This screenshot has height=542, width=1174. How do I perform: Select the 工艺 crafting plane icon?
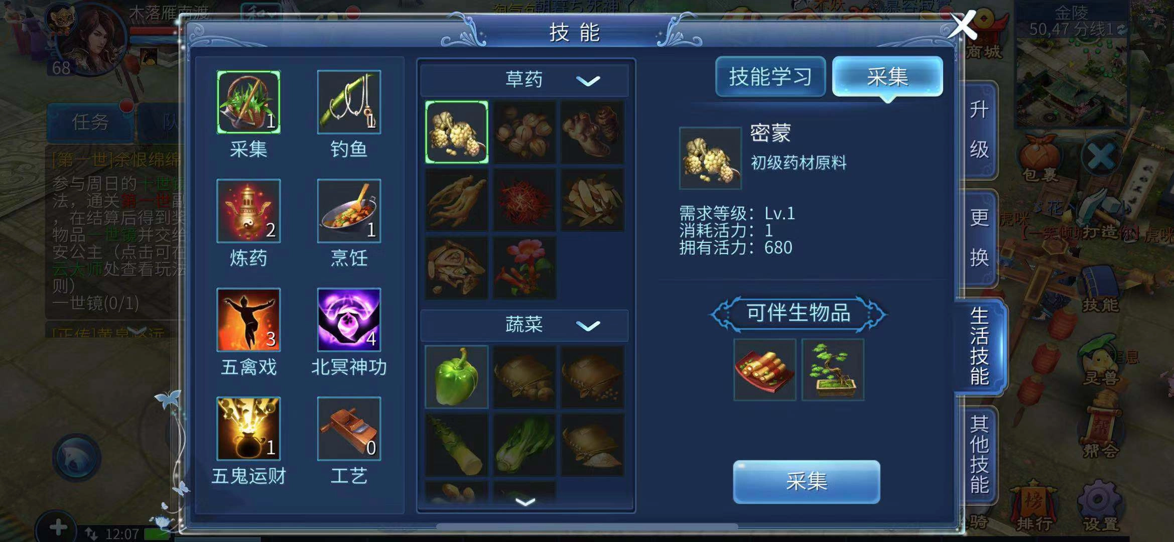tap(349, 429)
